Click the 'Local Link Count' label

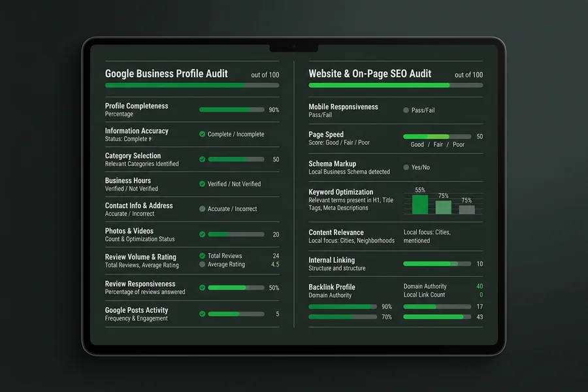point(424,295)
